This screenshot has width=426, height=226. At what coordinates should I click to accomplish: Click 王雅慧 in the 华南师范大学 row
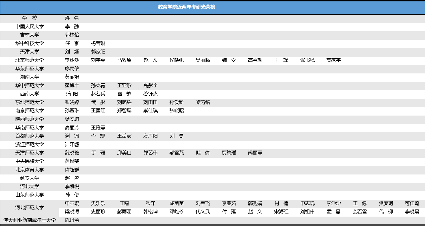coord(98,128)
